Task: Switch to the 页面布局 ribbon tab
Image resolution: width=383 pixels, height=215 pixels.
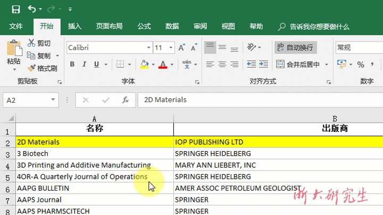Action: pos(109,26)
